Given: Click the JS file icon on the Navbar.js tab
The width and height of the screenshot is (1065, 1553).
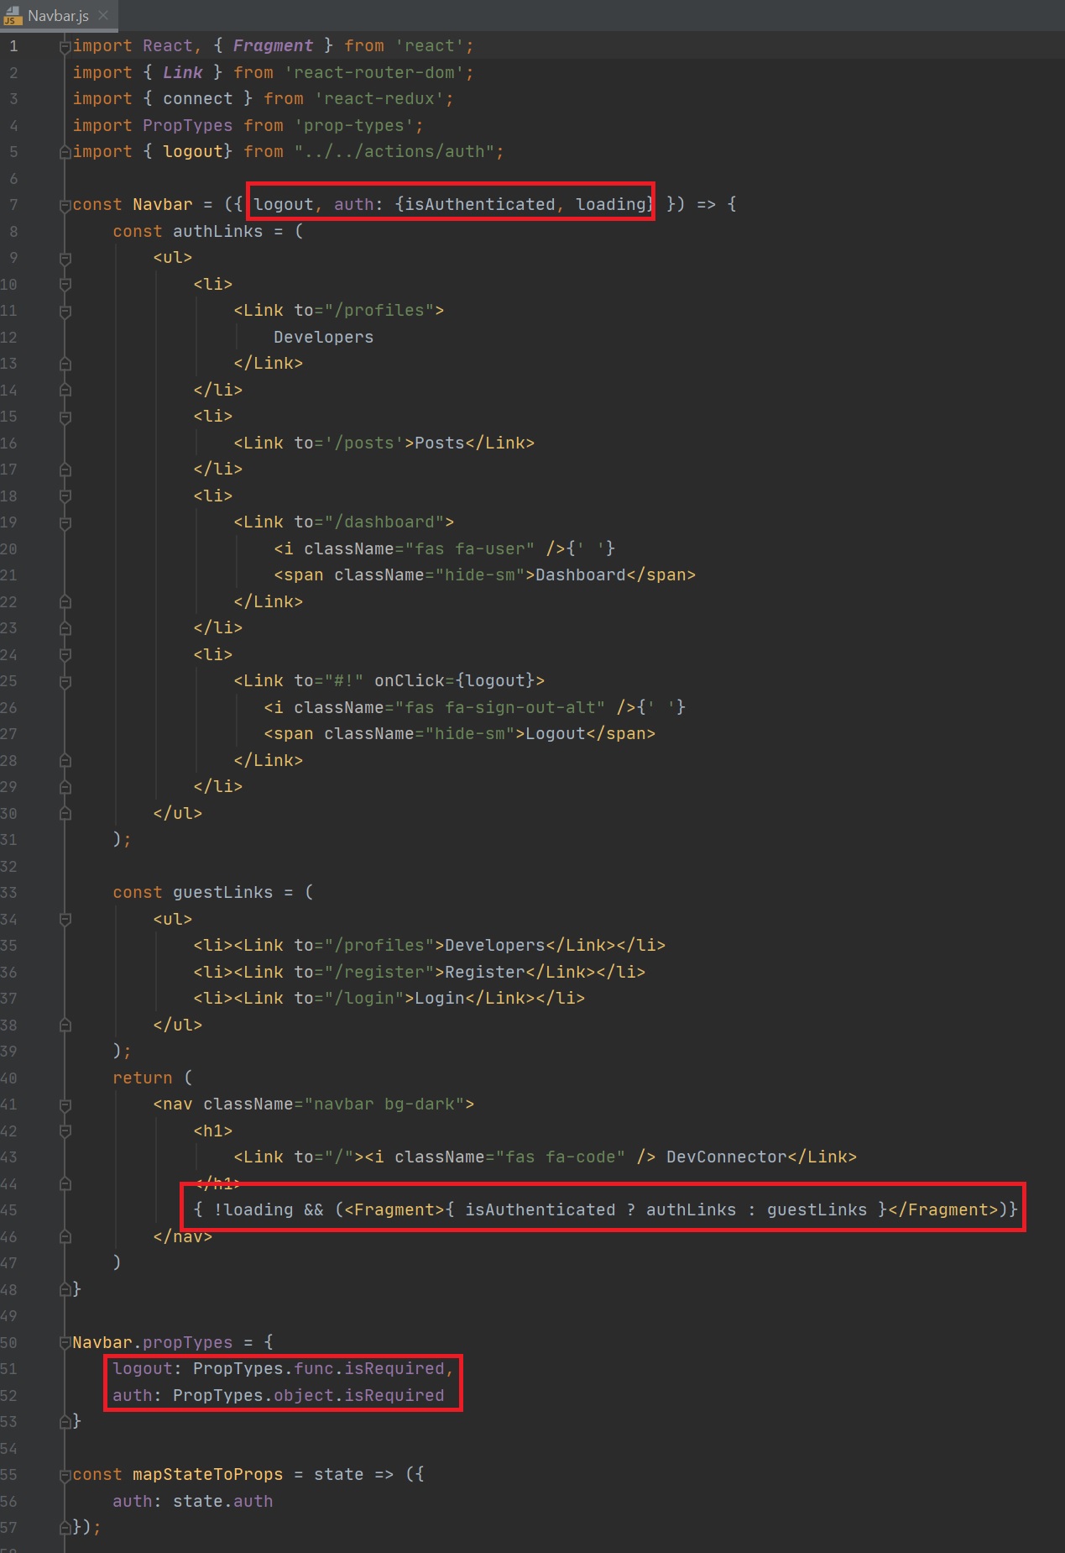Looking at the screenshot, I should pos(13,16).
